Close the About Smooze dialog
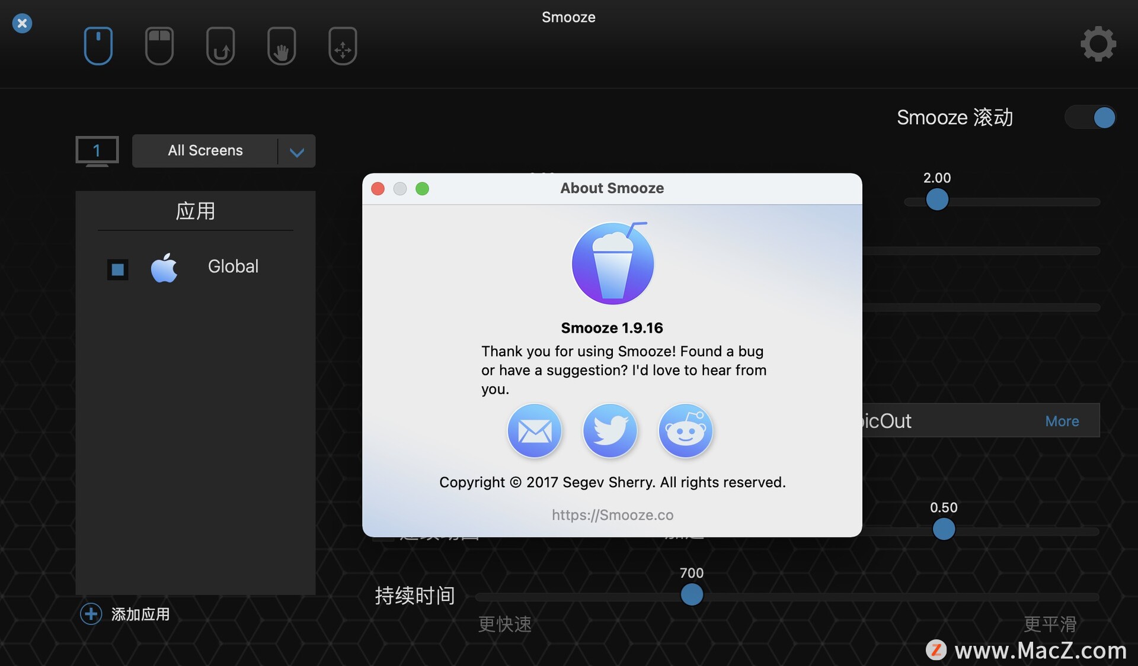Viewport: 1138px width, 666px height. 378,188
